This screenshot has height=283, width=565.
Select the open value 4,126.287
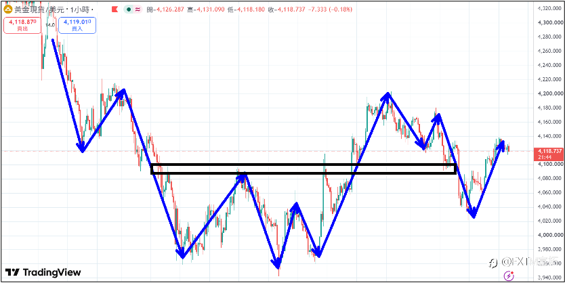pyautogui.click(x=170, y=9)
